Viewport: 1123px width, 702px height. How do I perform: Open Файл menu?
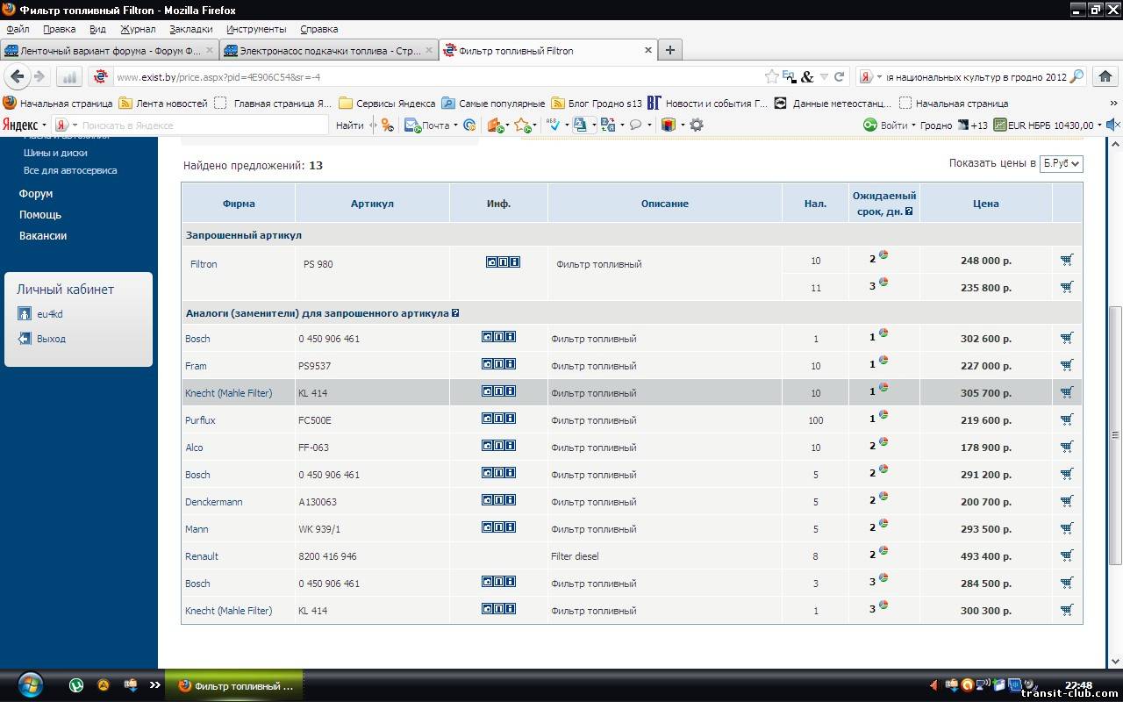[x=18, y=29]
